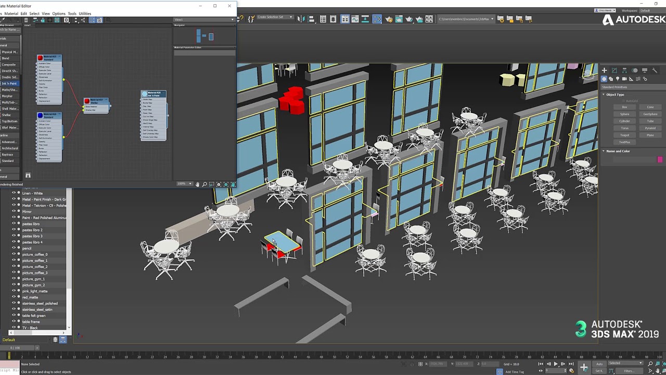Click the play animation button

pyautogui.click(x=556, y=364)
